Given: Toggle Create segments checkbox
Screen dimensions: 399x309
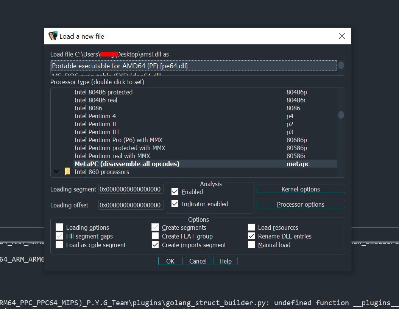Looking at the screenshot, I should click(x=155, y=227).
